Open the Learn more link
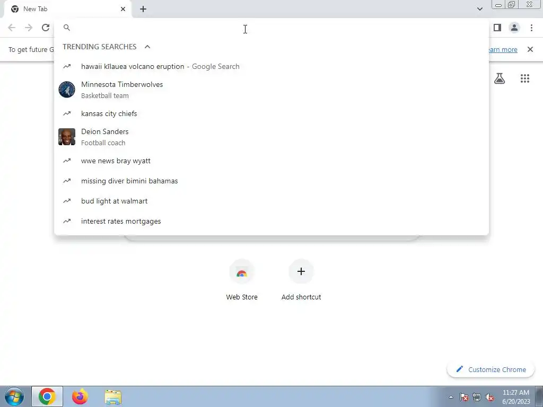 coord(503,49)
